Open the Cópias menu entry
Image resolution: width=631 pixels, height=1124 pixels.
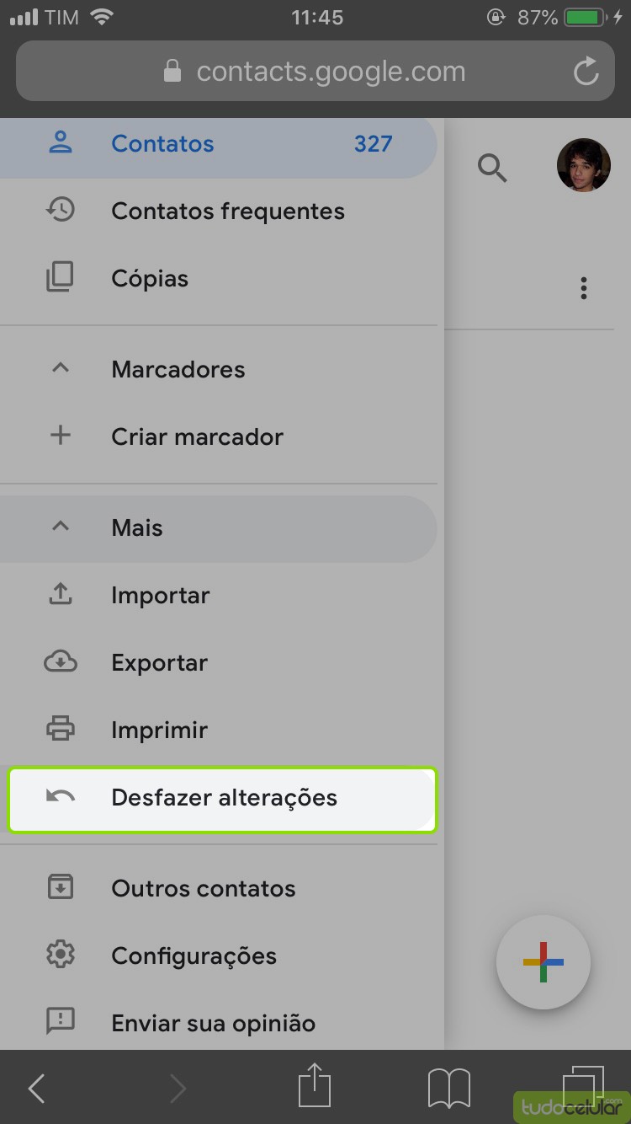150,279
